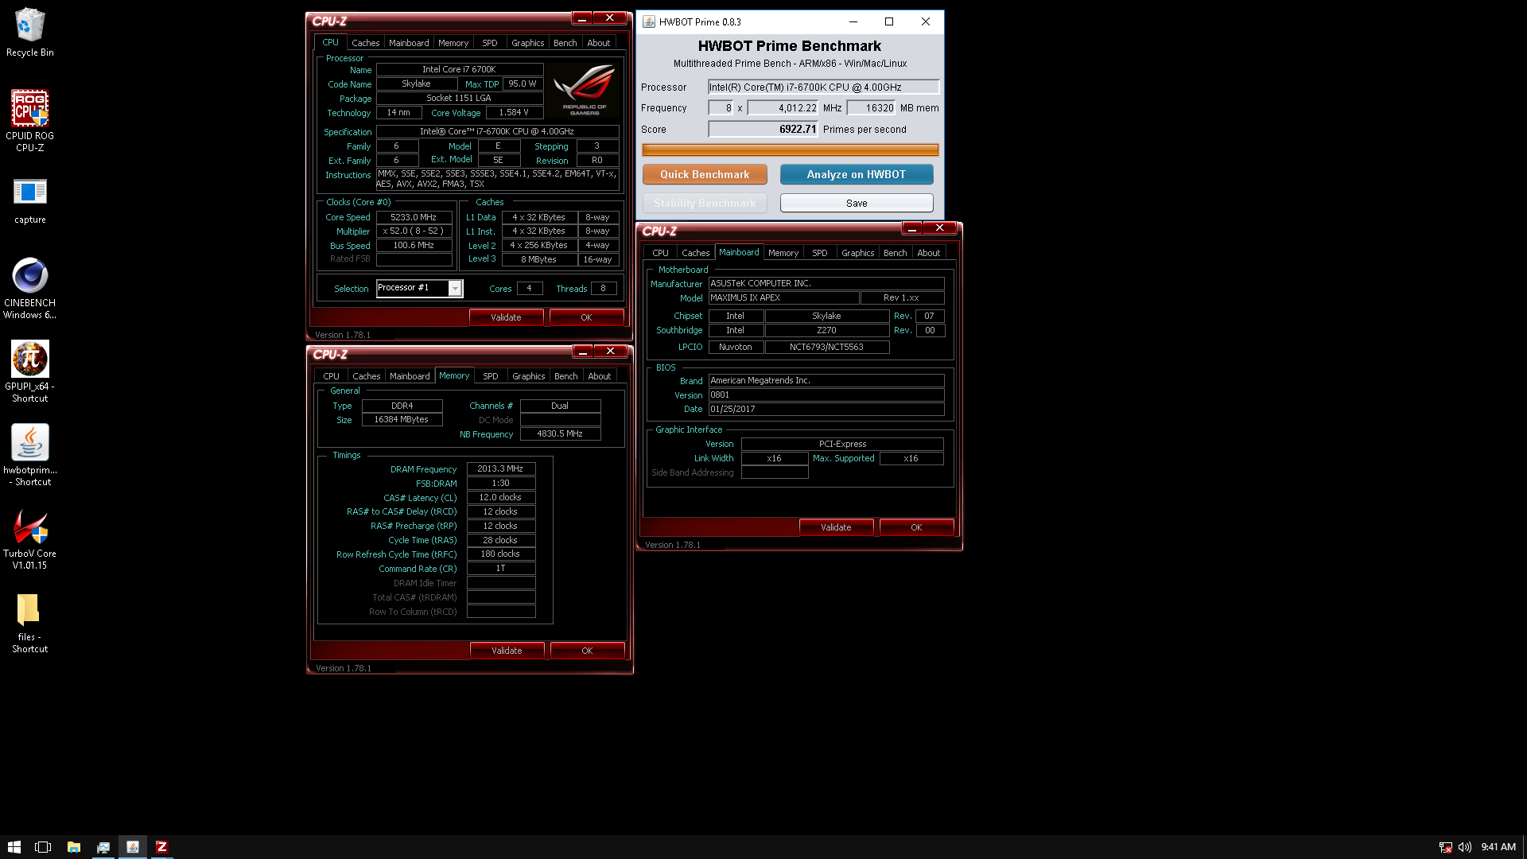The image size is (1527, 859).
Task: Open the Recycle Bin desktop icon
Action: click(29, 32)
